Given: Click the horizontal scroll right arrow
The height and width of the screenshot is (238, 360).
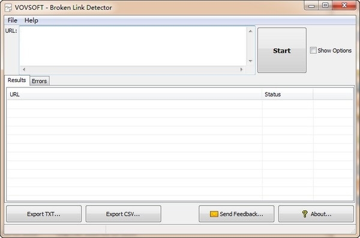Looking at the screenshot, I should [x=241, y=70].
